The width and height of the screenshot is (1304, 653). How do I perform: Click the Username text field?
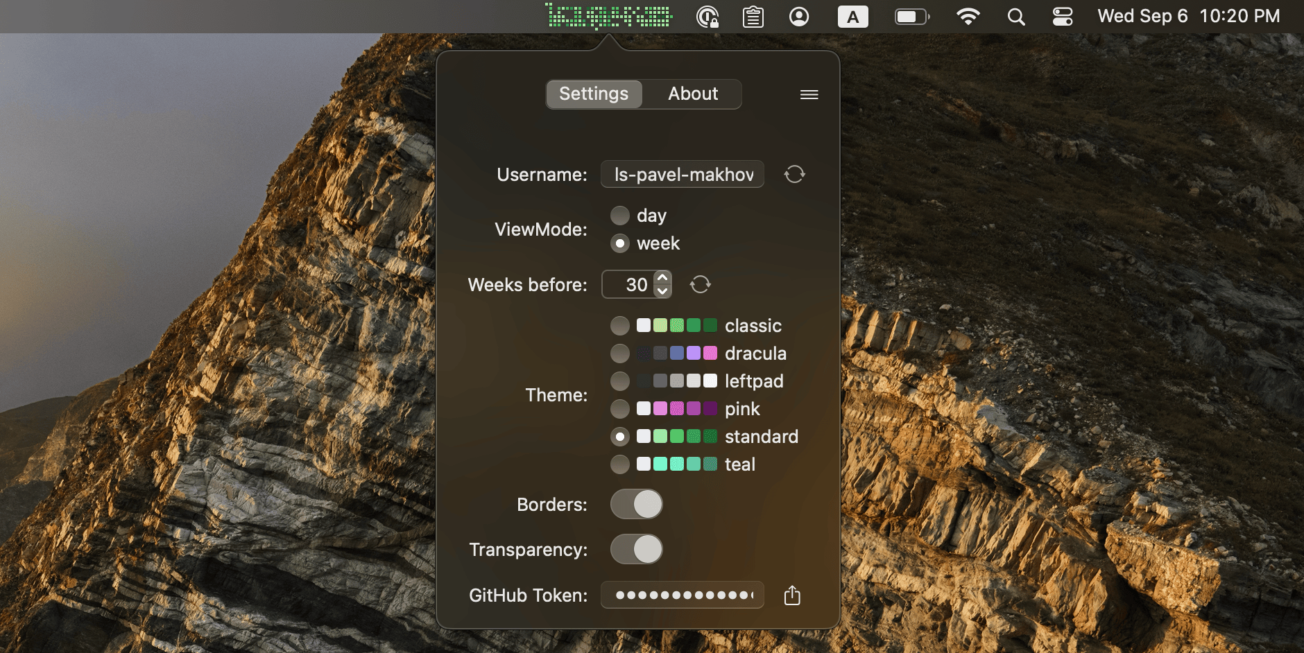pyautogui.click(x=683, y=174)
